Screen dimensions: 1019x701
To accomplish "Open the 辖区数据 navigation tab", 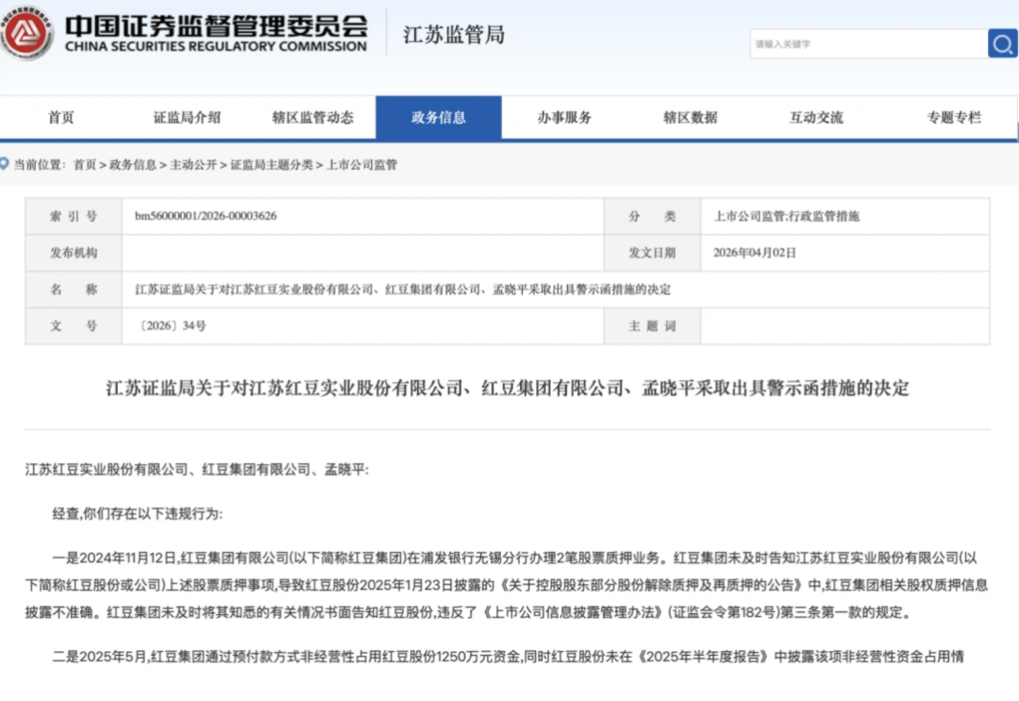I will click(x=690, y=118).
